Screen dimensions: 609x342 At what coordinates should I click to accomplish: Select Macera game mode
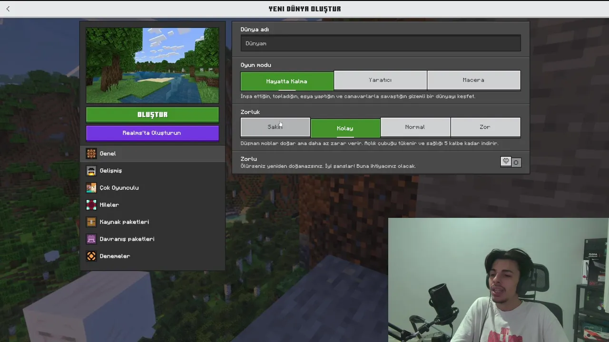point(473,80)
